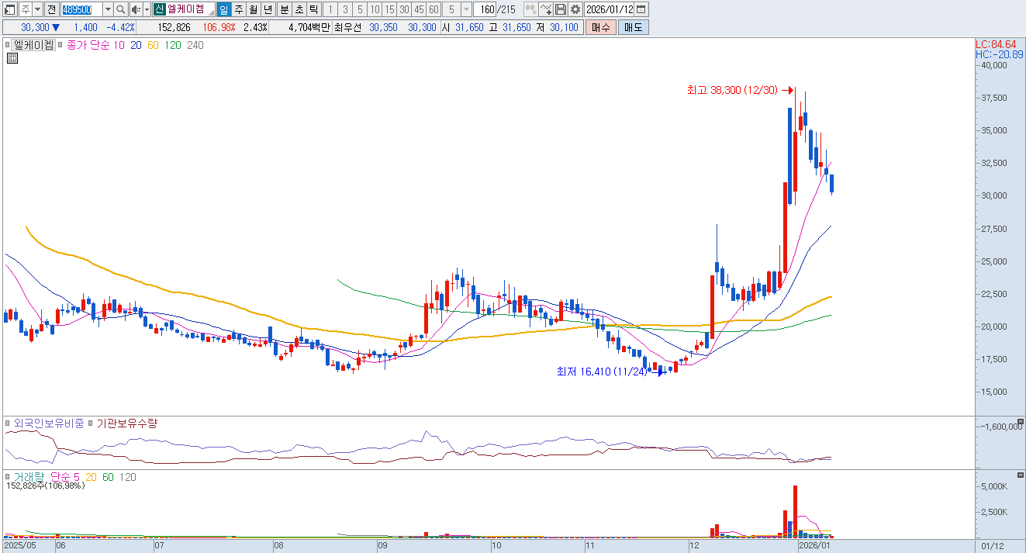The height and width of the screenshot is (553, 1026).
Task: Toggle the 외국인보유비중 indicator marker
Action: click(x=9, y=423)
